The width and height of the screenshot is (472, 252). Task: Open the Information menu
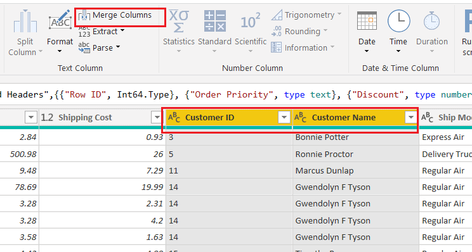pyautogui.click(x=303, y=47)
